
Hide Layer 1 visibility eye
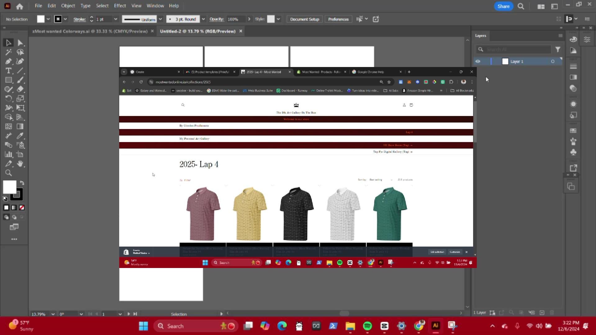(478, 61)
